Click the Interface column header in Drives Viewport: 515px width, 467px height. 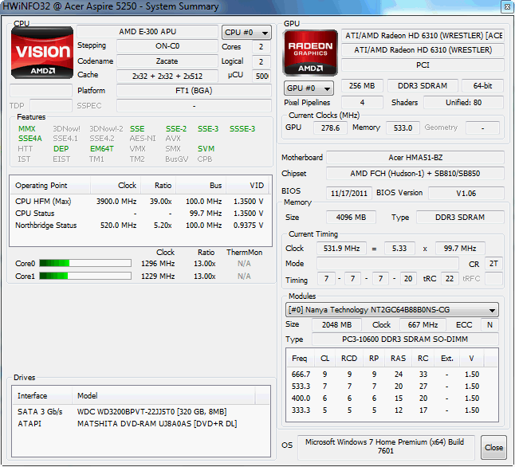pos(42,396)
